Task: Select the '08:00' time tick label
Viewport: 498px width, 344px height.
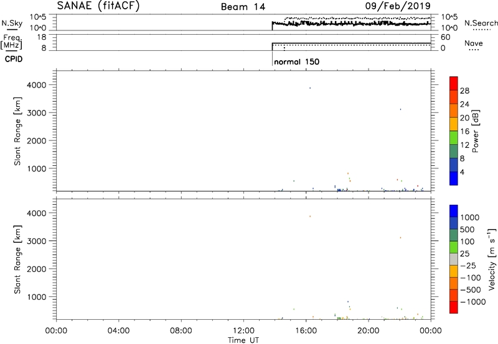Action: (181, 331)
